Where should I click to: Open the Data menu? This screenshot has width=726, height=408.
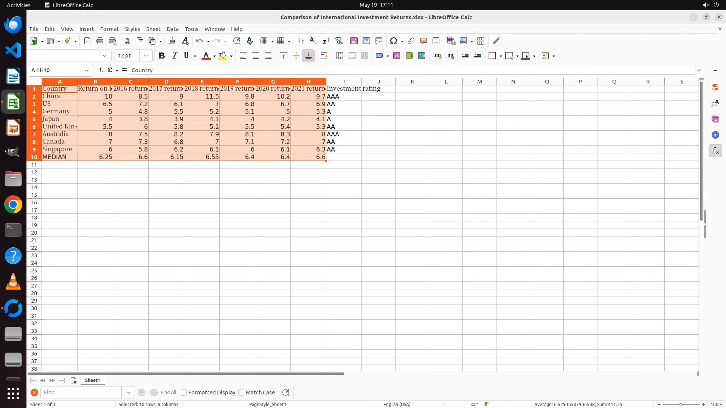[x=172, y=29]
